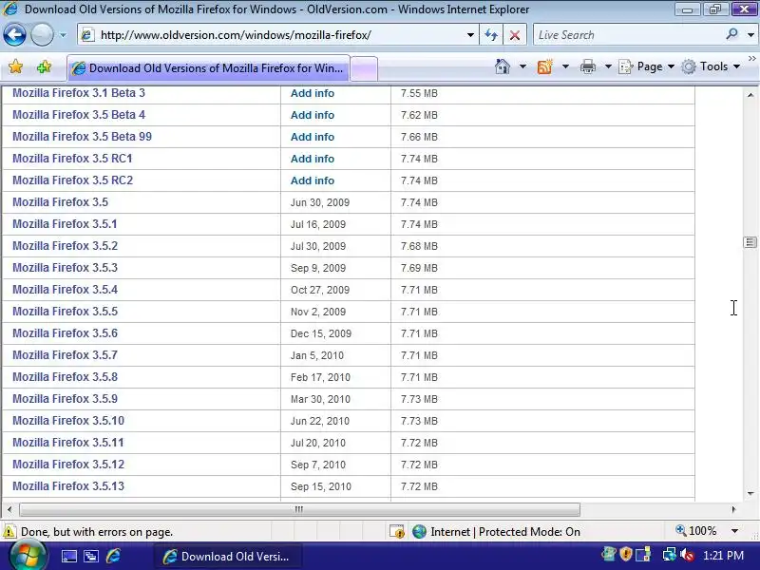Open Mozilla Firefox 3.5.10 link
The width and height of the screenshot is (760, 570).
(68, 420)
